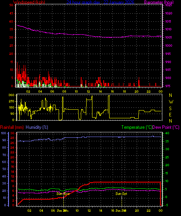Select the green 40 on temperature axis
This screenshot has width=181, height=216.
coord(167,133)
